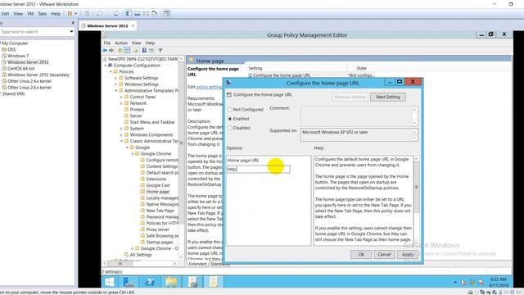
Task: Click the VMware pause VM toolbar icon
Action: point(70,14)
